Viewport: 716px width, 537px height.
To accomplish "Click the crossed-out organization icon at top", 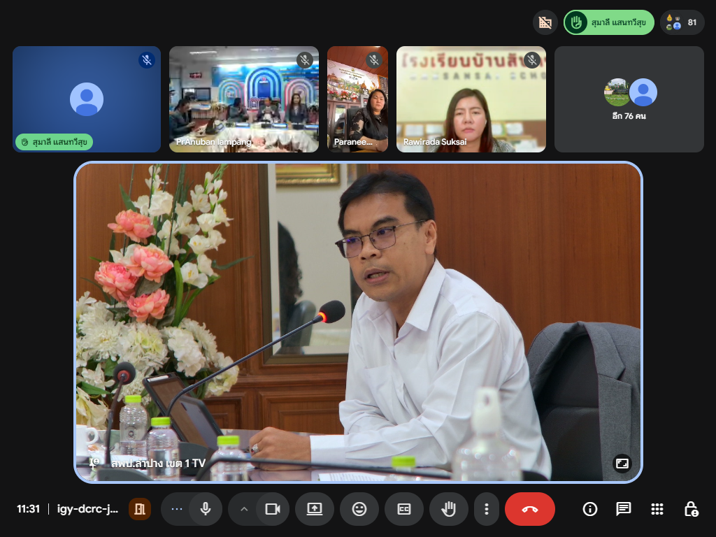I will [545, 22].
